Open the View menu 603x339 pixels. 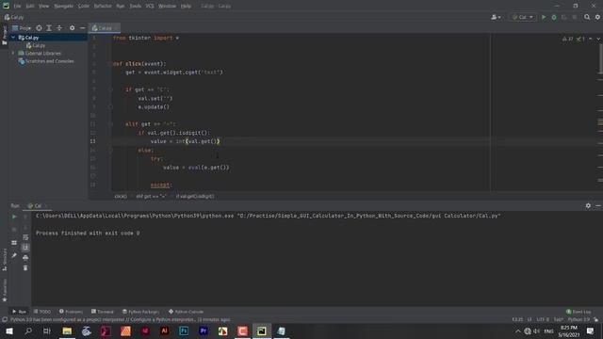click(x=44, y=7)
